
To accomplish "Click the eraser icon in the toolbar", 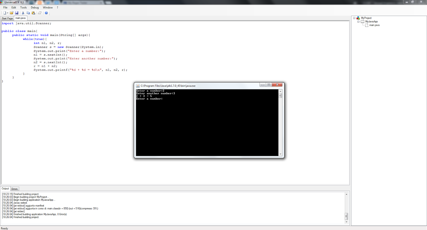I will point(40,13).
